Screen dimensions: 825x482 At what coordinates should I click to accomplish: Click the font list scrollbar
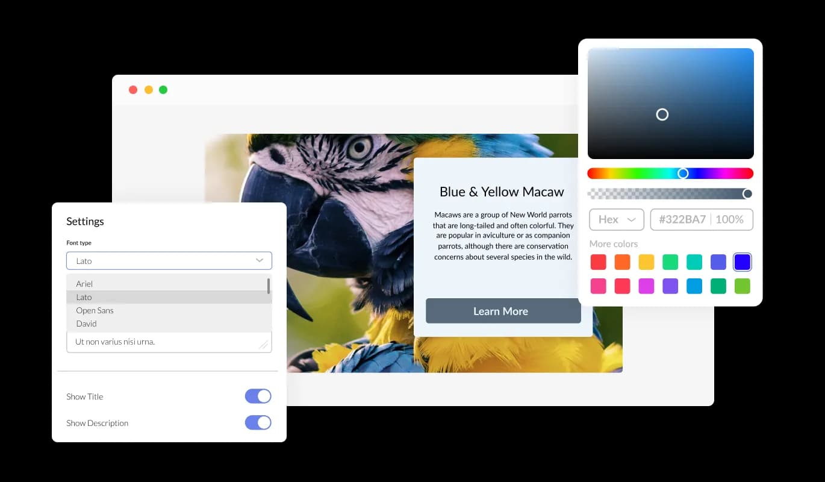269,286
